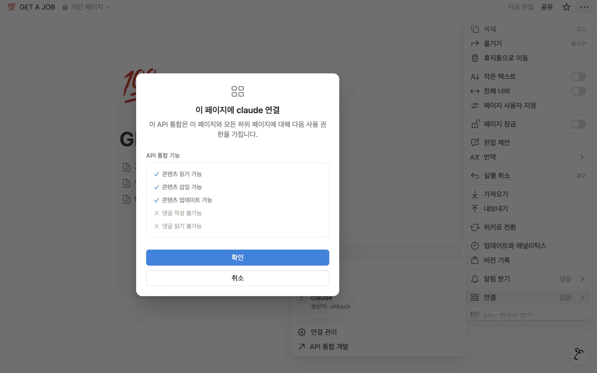
Task: Choose 버전 기록 from the menu
Action: (x=528, y=260)
